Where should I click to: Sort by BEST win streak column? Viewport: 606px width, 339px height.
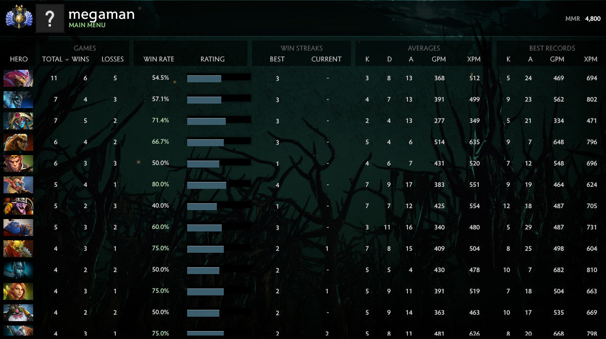pyautogui.click(x=277, y=59)
